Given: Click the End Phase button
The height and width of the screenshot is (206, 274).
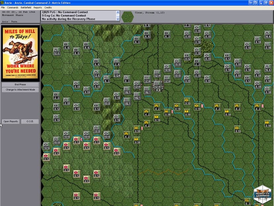Looking at the screenshot, I should 20,85.
